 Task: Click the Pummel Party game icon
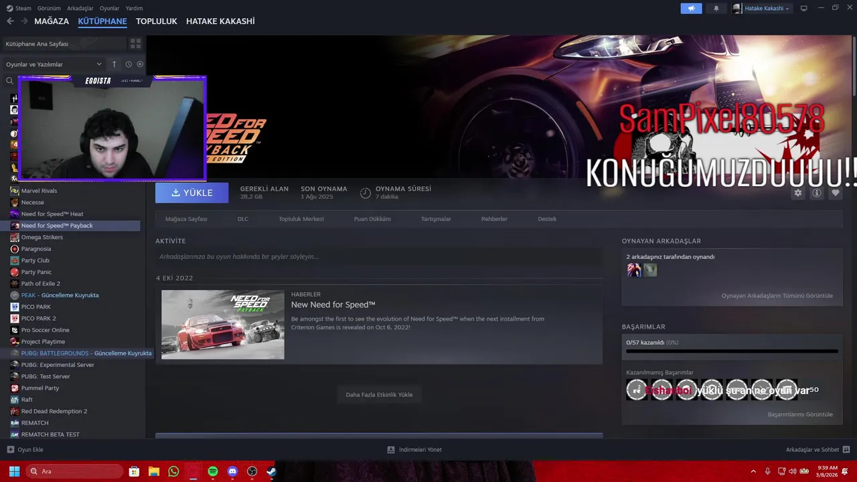coord(15,388)
